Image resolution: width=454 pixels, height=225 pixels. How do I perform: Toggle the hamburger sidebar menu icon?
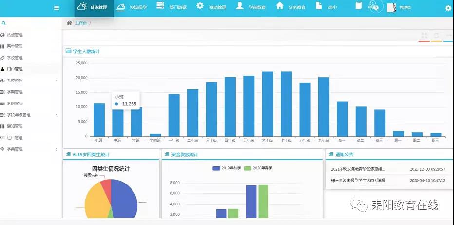(57, 8)
